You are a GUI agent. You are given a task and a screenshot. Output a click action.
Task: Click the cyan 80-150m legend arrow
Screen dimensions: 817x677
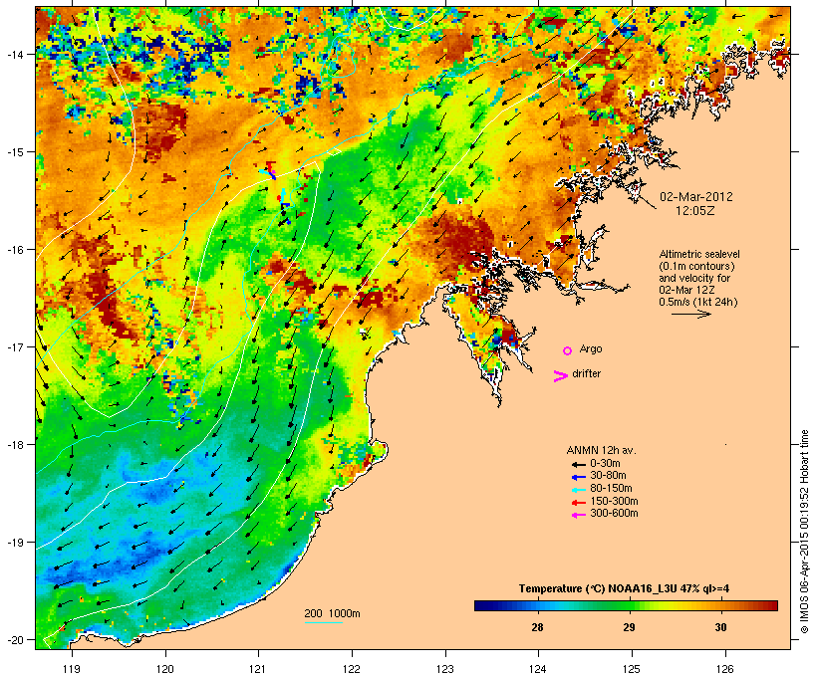click(x=579, y=490)
